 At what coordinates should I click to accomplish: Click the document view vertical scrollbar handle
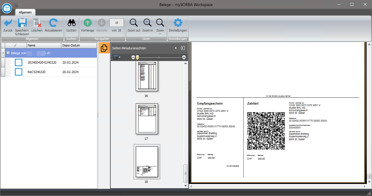tap(369, 176)
